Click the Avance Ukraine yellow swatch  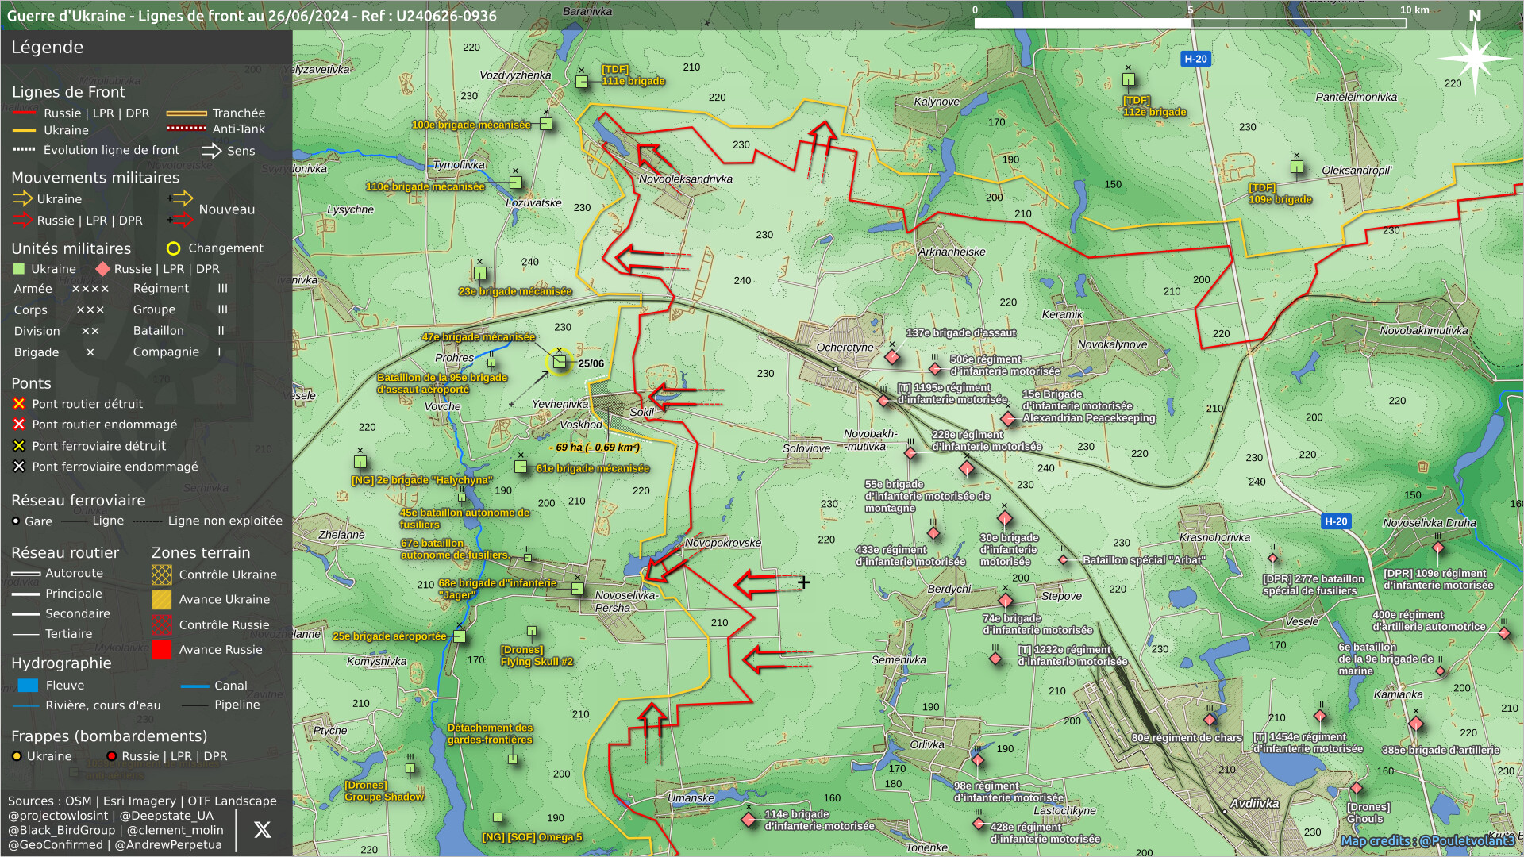[162, 600]
